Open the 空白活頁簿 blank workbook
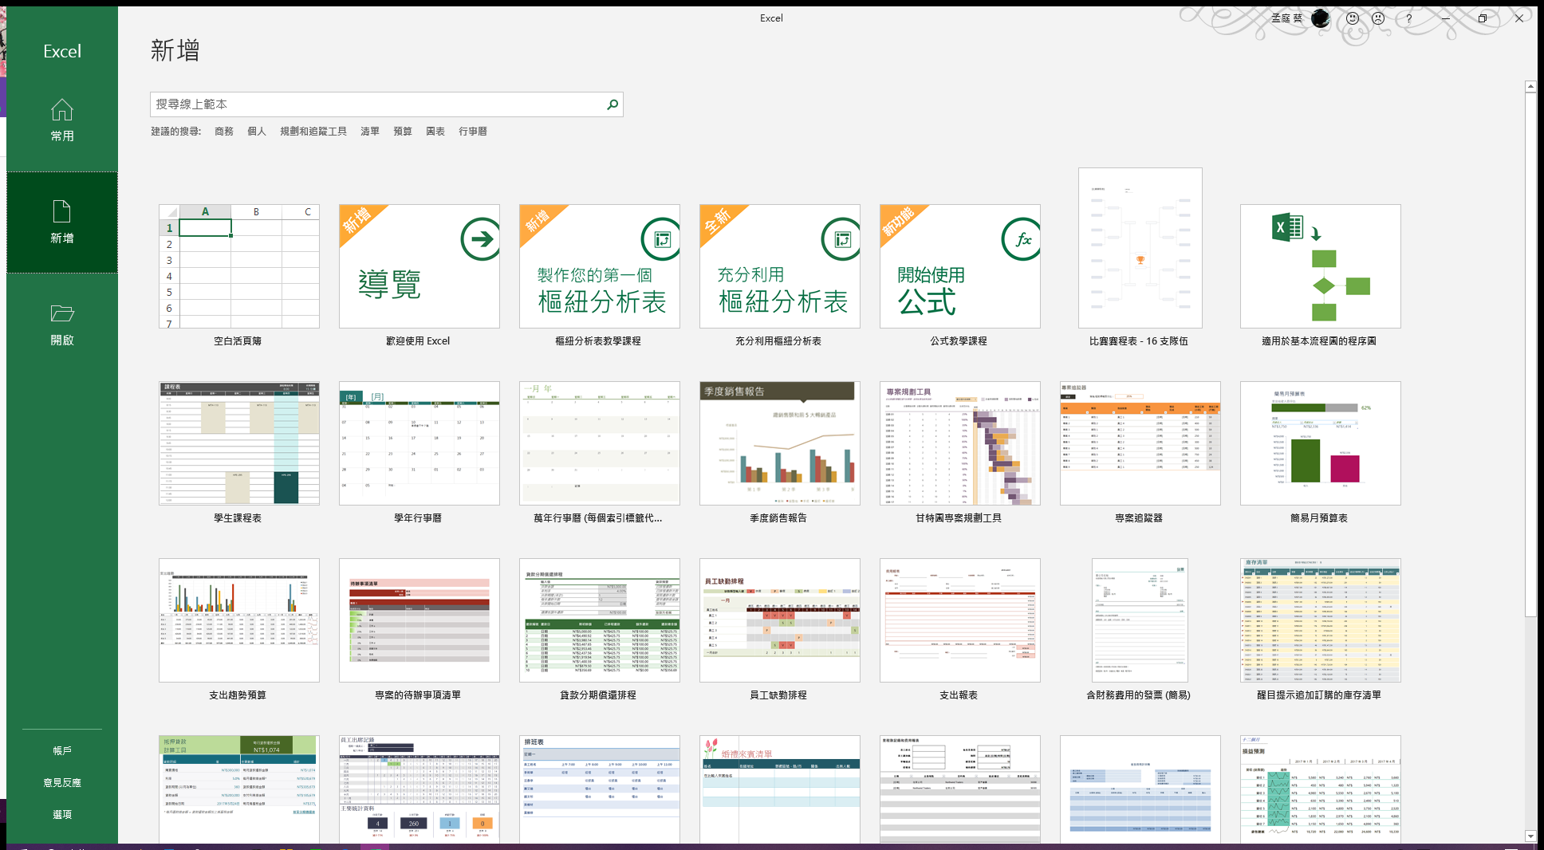The image size is (1544, 850). pos(239,266)
